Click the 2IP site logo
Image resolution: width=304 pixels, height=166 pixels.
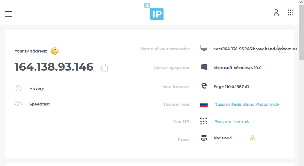pos(155,12)
